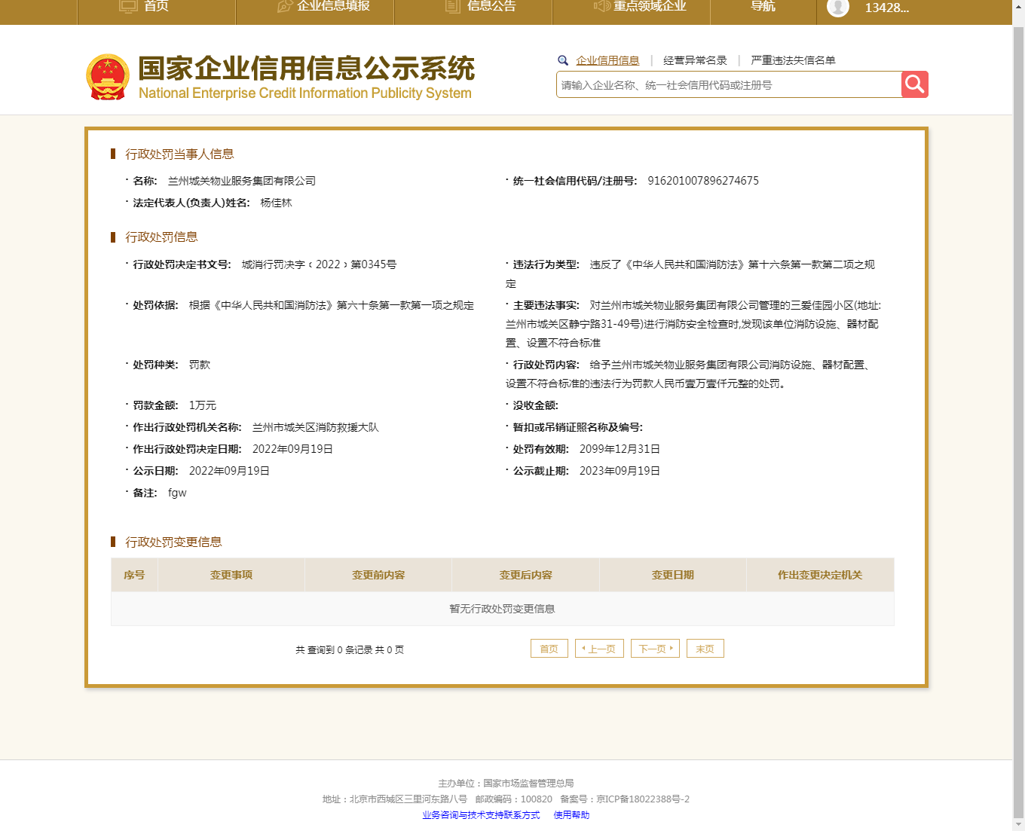Select the 经营异常名录 search tab
1025x831 pixels.
point(695,60)
